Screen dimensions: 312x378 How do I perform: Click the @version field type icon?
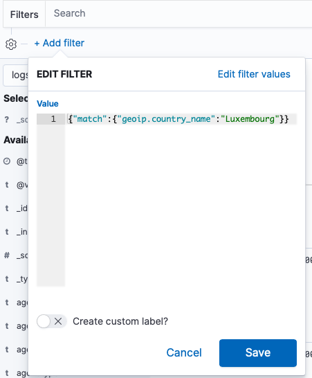[x=7, y=185]
